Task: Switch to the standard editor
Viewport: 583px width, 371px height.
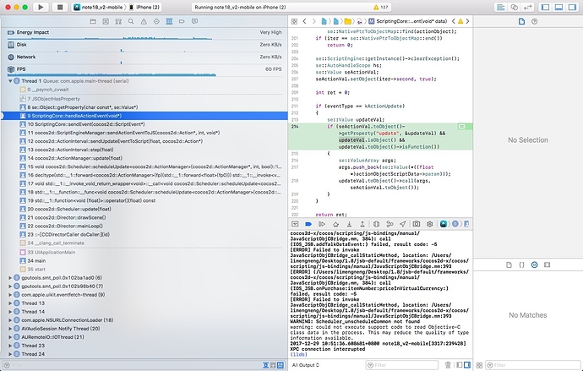Action: pos(501,7)
